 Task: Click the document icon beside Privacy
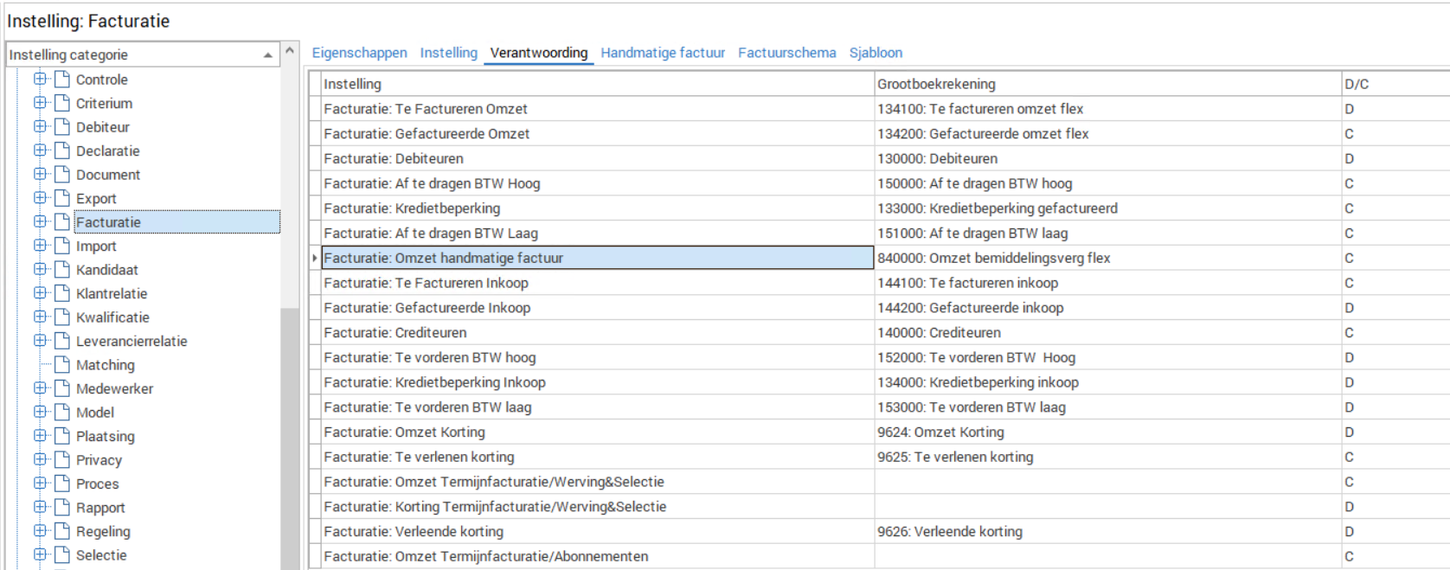click(61, 460)
